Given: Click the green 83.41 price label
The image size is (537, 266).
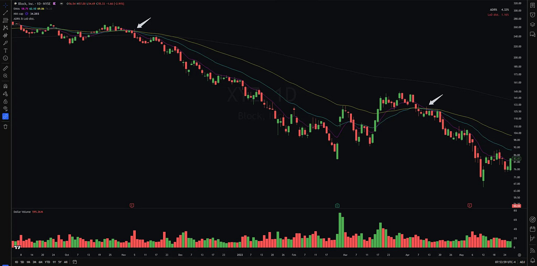Looking at the screenshot, I should coord(517,158).
